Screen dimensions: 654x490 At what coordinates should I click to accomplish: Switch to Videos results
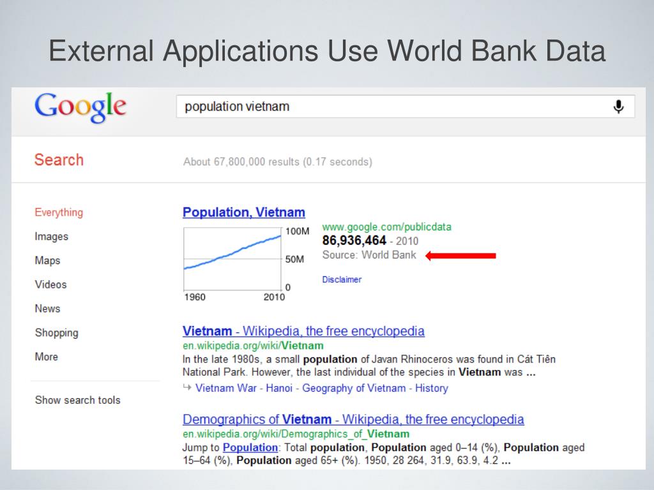coord(51,285)
